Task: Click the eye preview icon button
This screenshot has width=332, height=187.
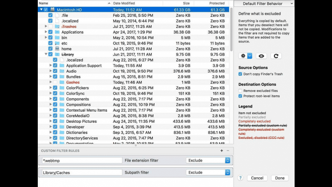Action: pos(261,56)
